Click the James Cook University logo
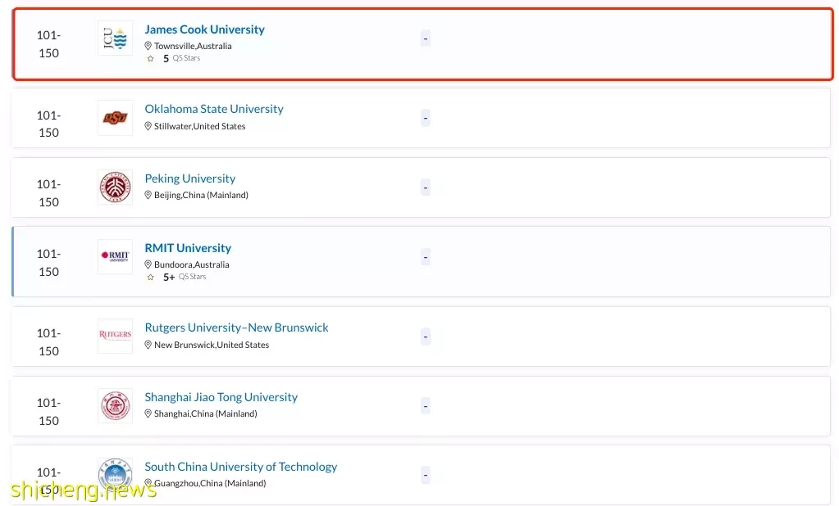The height and width of the screenshot is (506, 839). [x=115, y=38]
